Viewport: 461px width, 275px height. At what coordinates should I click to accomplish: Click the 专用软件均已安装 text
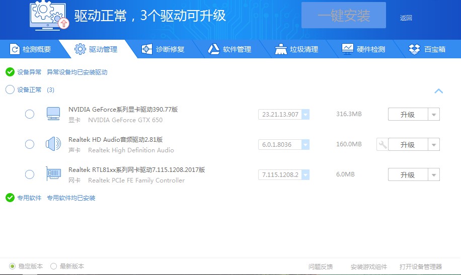click(x=71, y=198)
